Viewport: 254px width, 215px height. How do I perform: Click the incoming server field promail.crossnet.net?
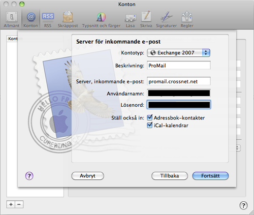pyautogui.click(x=179, y=81)
